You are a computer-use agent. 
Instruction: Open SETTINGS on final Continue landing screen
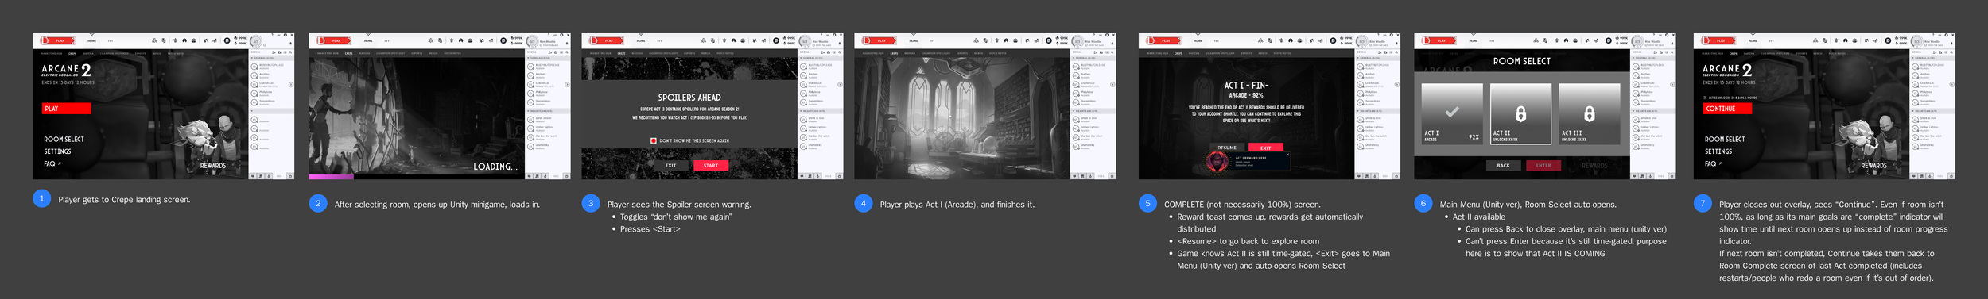click(x=1718, y=151)
